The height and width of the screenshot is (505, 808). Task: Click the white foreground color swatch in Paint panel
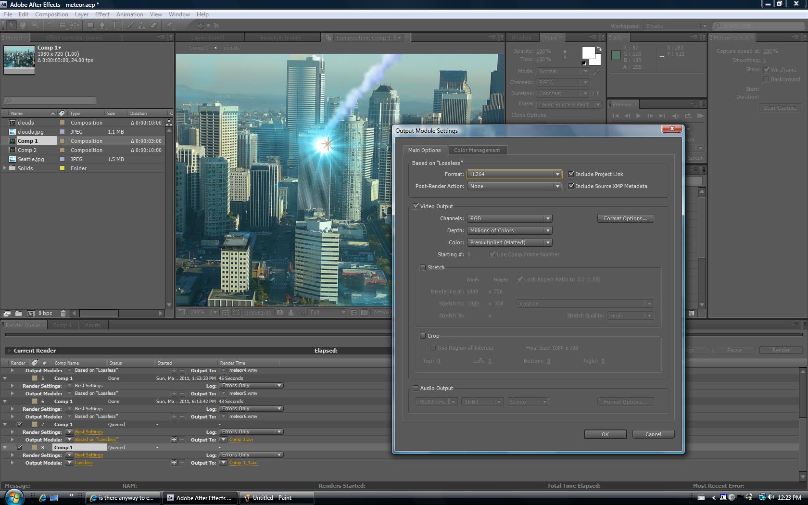pyautogui.click(x=588, y=53)
